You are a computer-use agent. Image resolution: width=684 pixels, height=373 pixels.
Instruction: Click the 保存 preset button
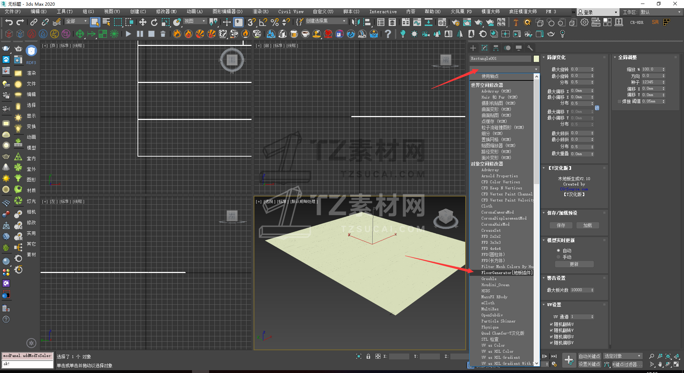(x=561, y=225)
